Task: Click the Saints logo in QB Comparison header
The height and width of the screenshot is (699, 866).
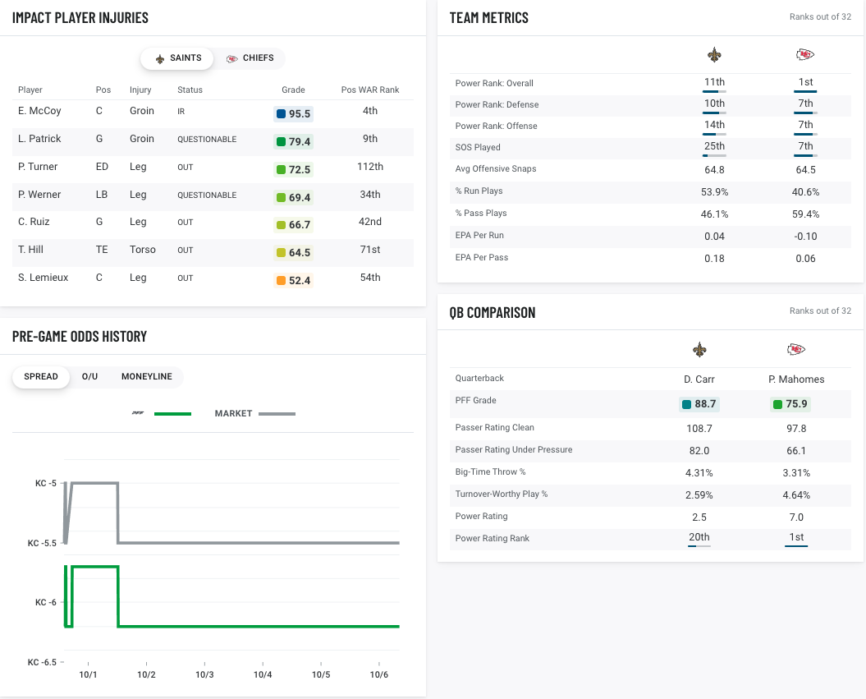Action: (x=699, y=350)
